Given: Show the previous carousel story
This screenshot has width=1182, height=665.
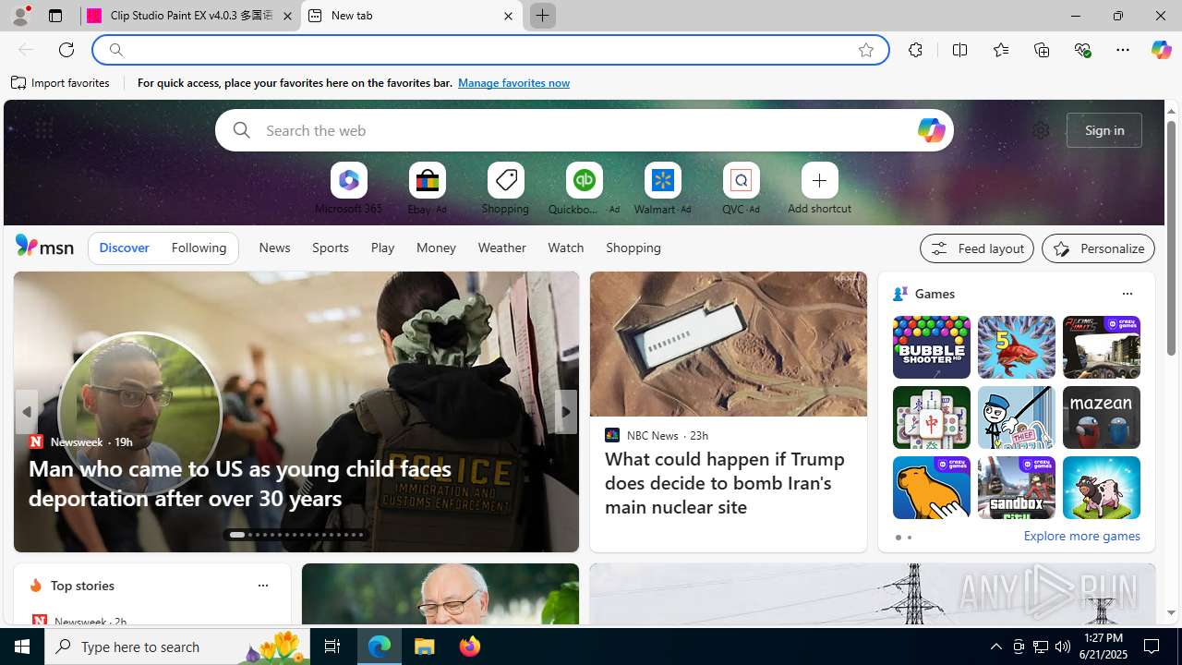Looking at the screenshot, I should pos(26,412).
